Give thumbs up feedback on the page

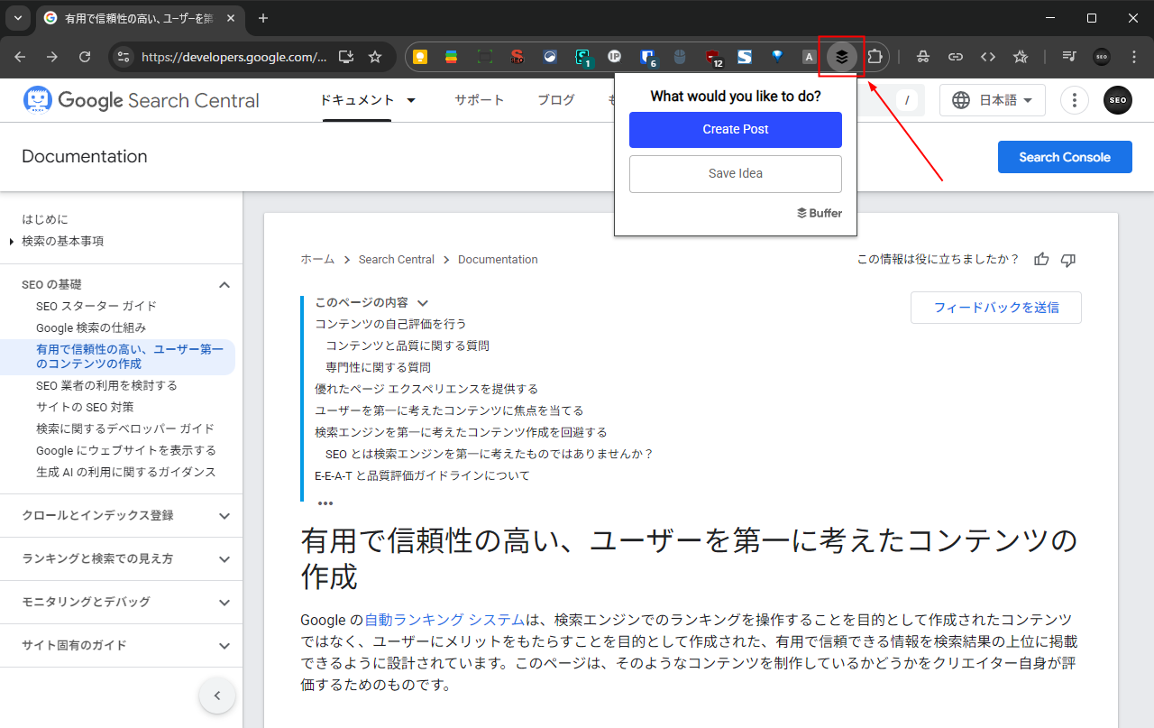(1041, 259)
